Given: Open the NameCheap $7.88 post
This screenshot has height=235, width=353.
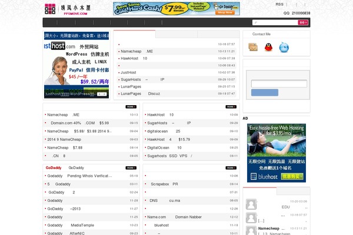Looking at the screenshot, I should coord(65,147).
